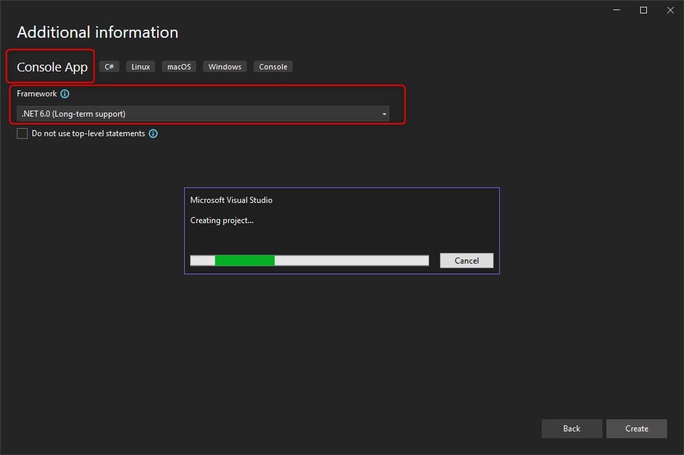The width and height of the screenshot is (684, 455).
Task: Click the Windows platform tag
Action: point(224,66)
